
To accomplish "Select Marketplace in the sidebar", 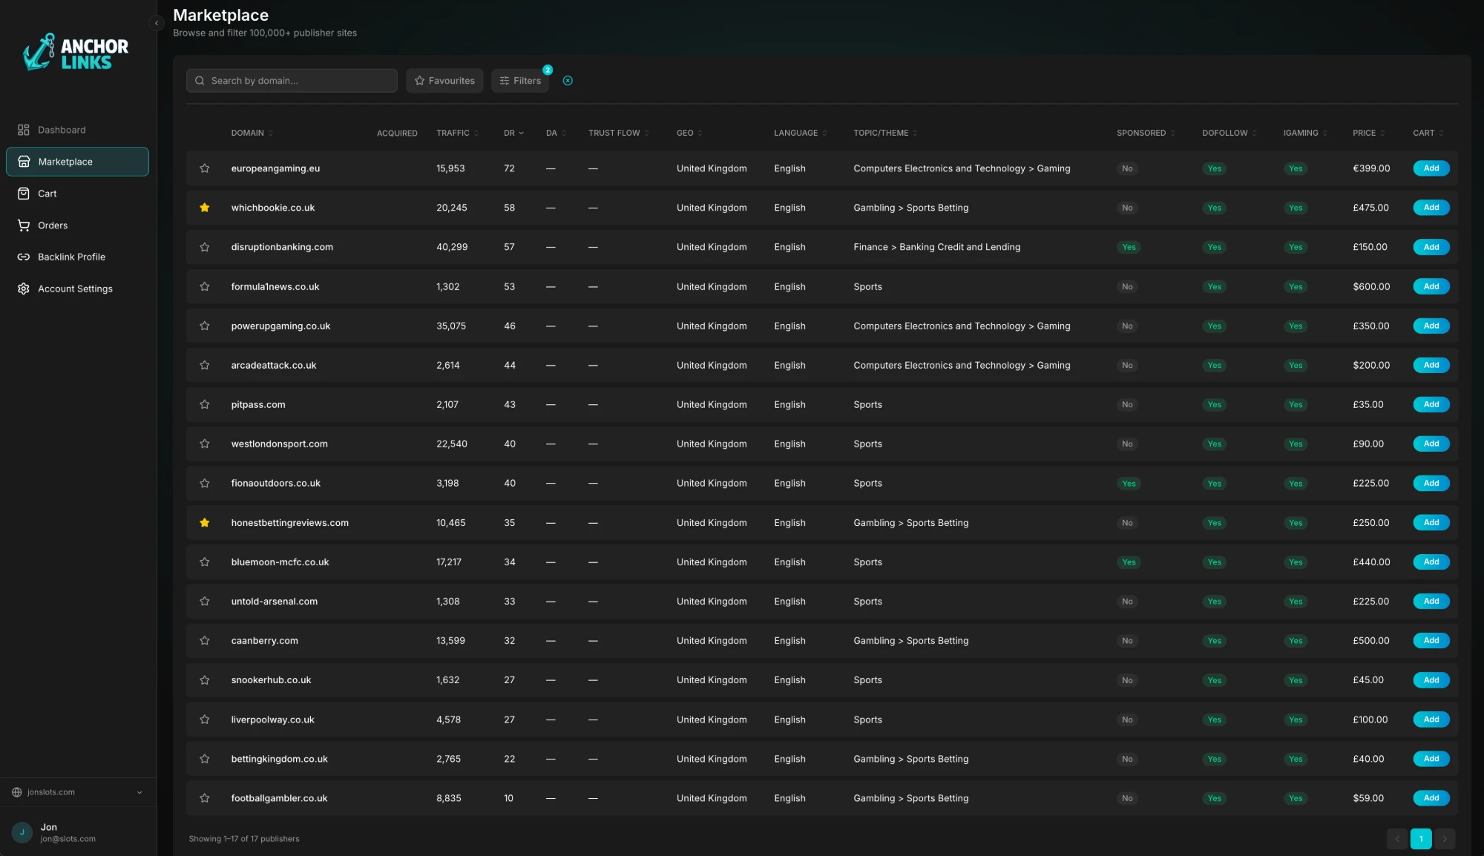I will tap(77, 162).
